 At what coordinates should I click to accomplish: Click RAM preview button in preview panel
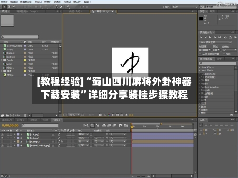(x=235, y=37)
